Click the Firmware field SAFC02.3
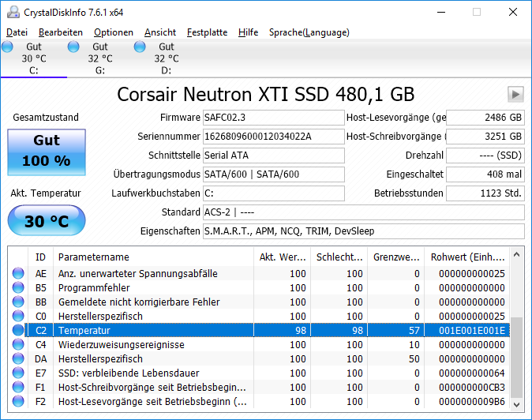The image size is (532, 420). point(274,118)
